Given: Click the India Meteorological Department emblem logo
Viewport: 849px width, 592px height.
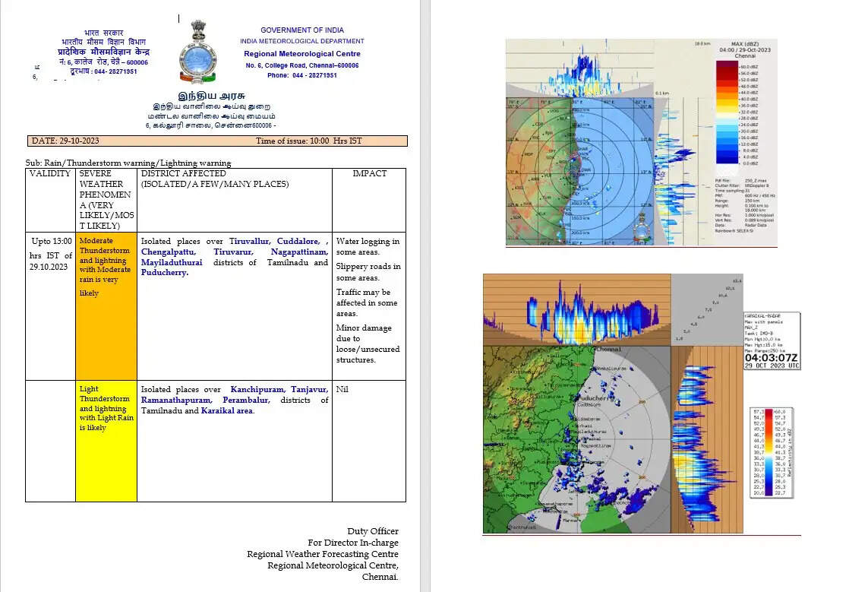Looking at the screenshot, I should [197, 52].
